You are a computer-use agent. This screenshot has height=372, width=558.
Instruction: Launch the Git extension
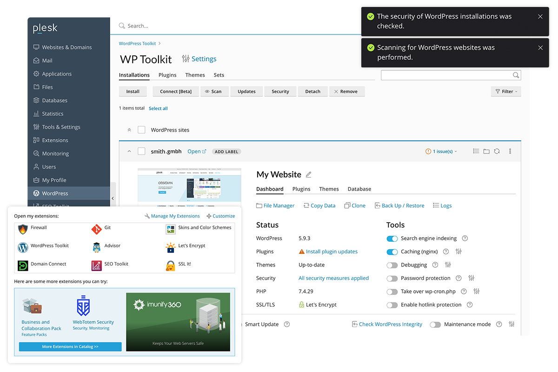coord(96,229)
